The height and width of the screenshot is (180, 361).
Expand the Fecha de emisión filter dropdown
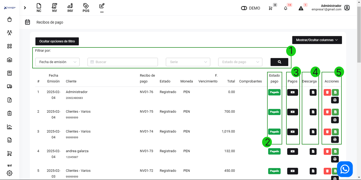(x=57, y=62)
